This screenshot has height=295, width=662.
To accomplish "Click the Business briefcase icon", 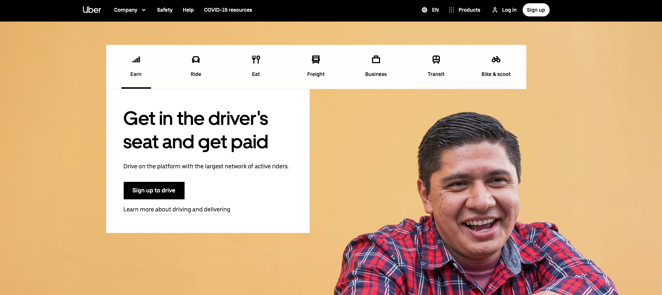I will click(x=376, y=59).
